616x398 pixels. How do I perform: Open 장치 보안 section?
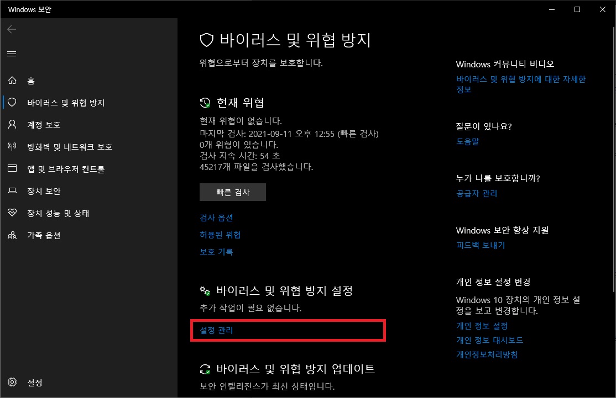click(44, 191)
